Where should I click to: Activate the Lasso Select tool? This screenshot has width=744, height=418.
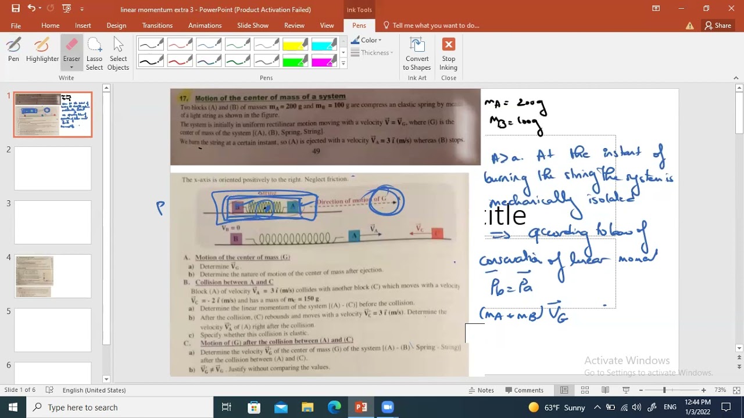tap(94, 54)
